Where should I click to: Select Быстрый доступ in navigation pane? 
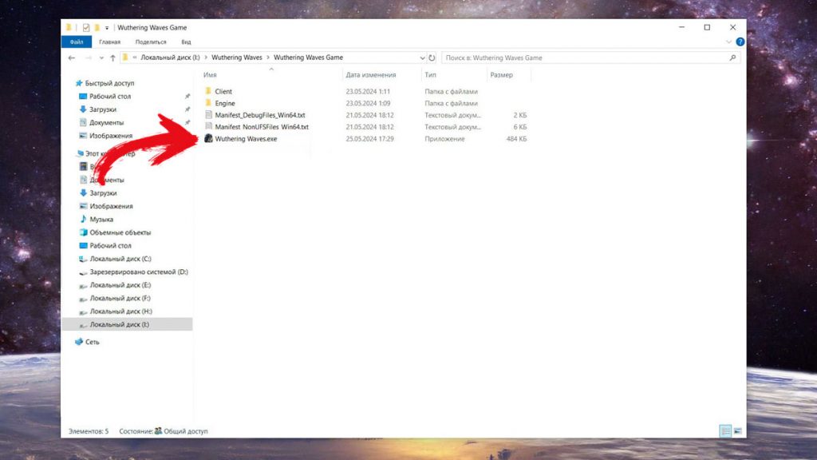pyautogui.click(x=109, y=83)
